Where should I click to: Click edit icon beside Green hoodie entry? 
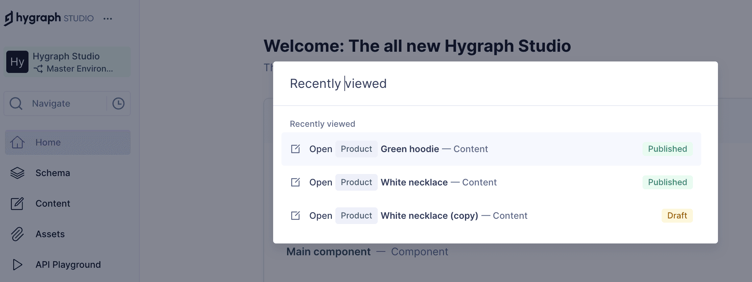pos(295,149)
